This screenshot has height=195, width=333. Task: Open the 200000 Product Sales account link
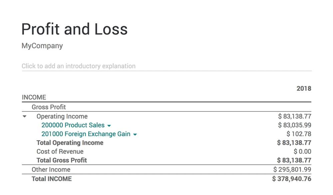[73, 125]
